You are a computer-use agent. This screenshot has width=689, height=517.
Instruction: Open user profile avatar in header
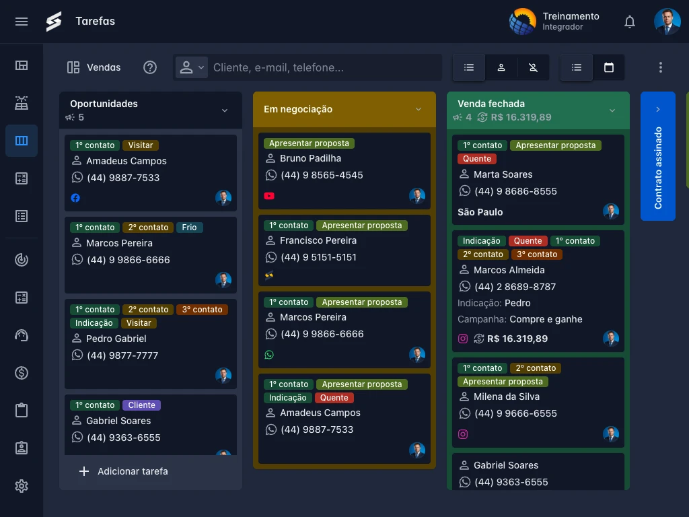[667, 22]
